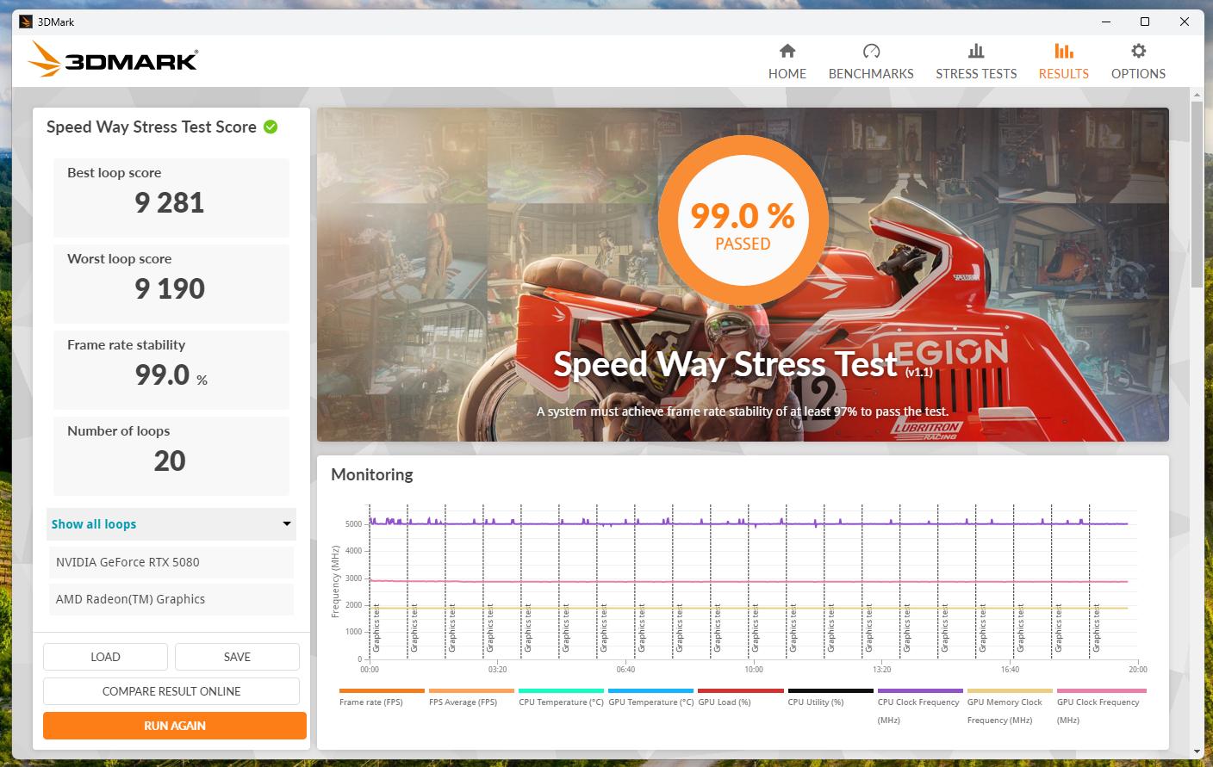The height and width of the screenshot is (767, 1213).
Task: Click the 13:20 time axis label
Action: [882, 669]
